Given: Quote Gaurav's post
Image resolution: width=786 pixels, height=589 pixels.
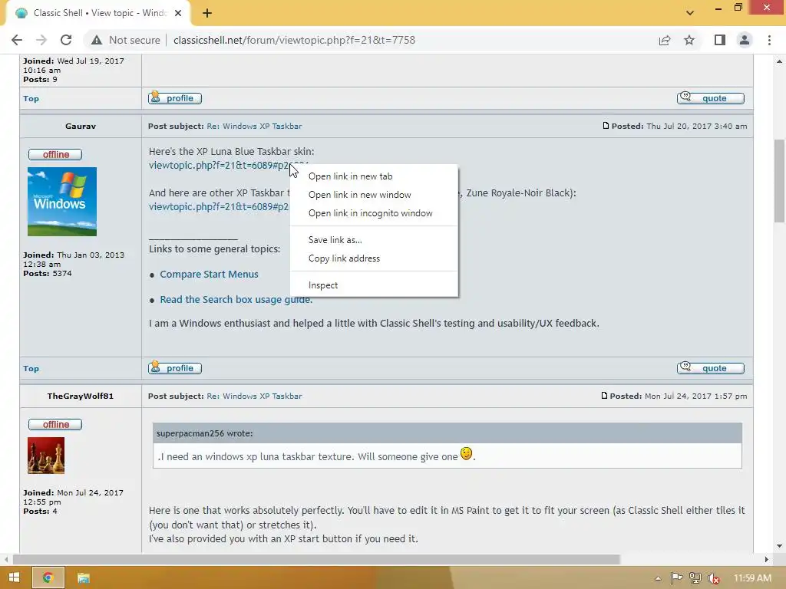Looking at the screenshot, I should (x=710, y=368).
